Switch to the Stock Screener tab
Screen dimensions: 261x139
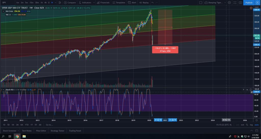[x=10, y=131]
